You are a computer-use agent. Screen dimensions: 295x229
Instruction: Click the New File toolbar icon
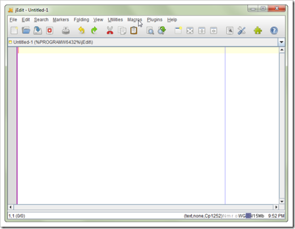pyautogui.click(x=14, y=31)
